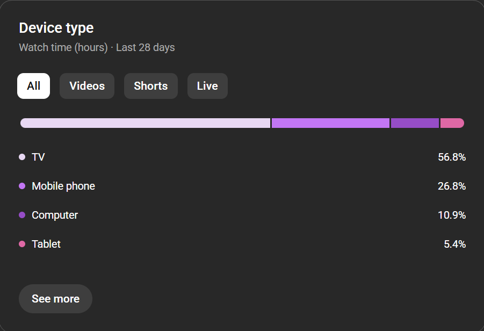Click the Device type heading
Image resolution: width=484 pixels, height=331 pixels.
56,27
